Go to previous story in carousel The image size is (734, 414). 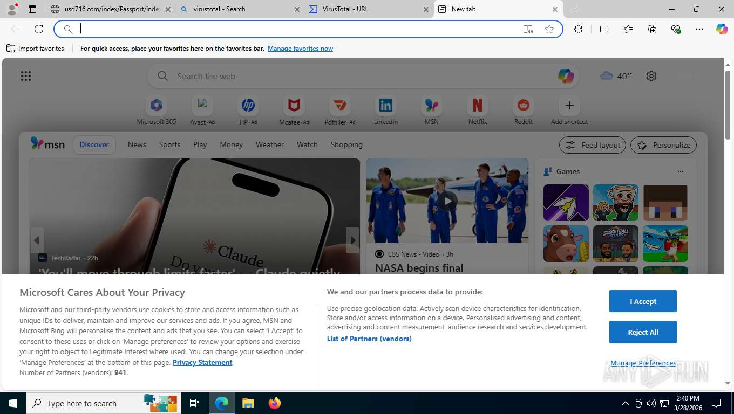37,240
